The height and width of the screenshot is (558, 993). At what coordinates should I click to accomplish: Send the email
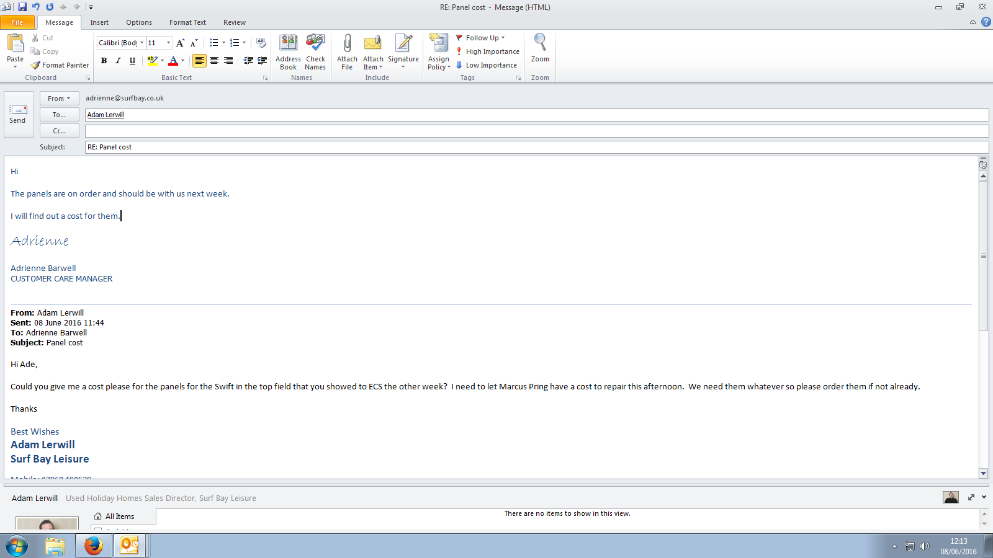[19, 114]
